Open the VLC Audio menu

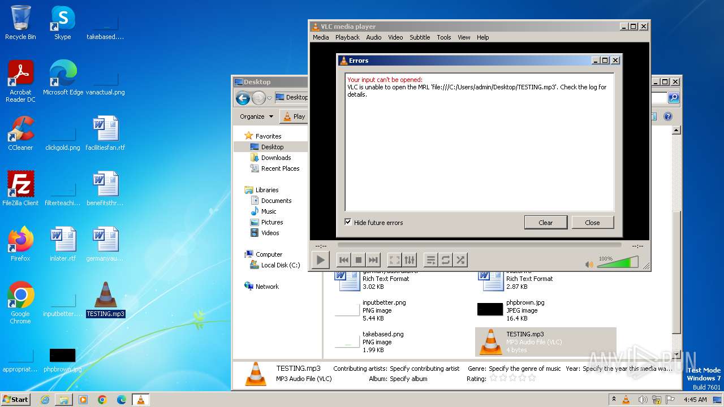[x=373, y=37]
